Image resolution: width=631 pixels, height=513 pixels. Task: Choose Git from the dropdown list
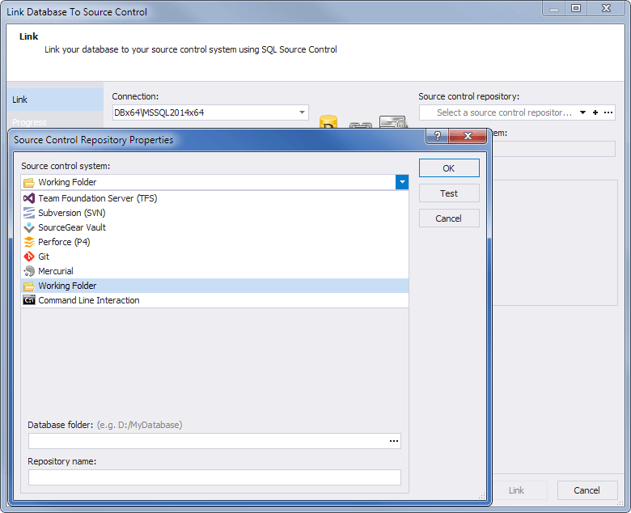214,256
